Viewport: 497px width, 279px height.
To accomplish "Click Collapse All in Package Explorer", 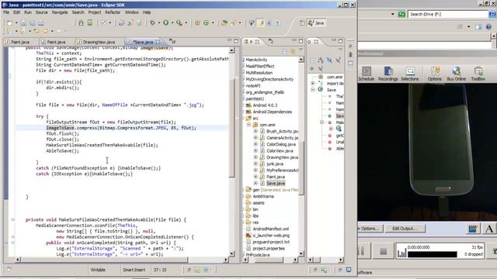I will coord(285,52).
